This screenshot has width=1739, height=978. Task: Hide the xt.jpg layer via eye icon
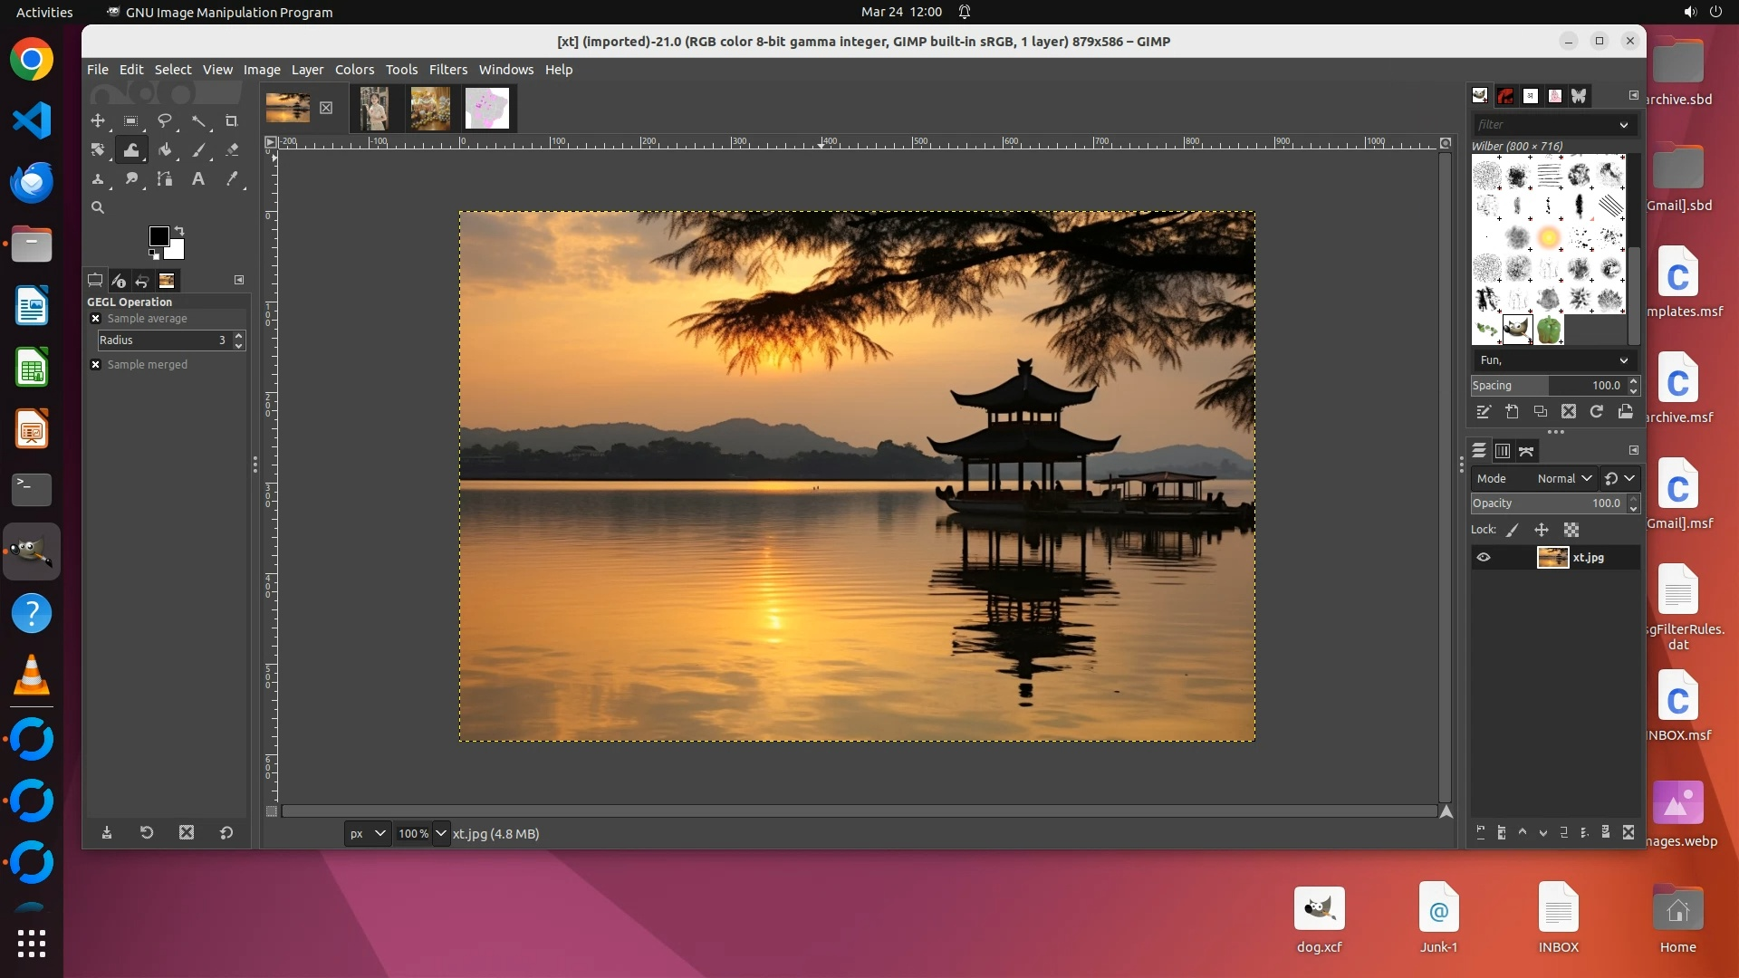tap(1484, 558)
